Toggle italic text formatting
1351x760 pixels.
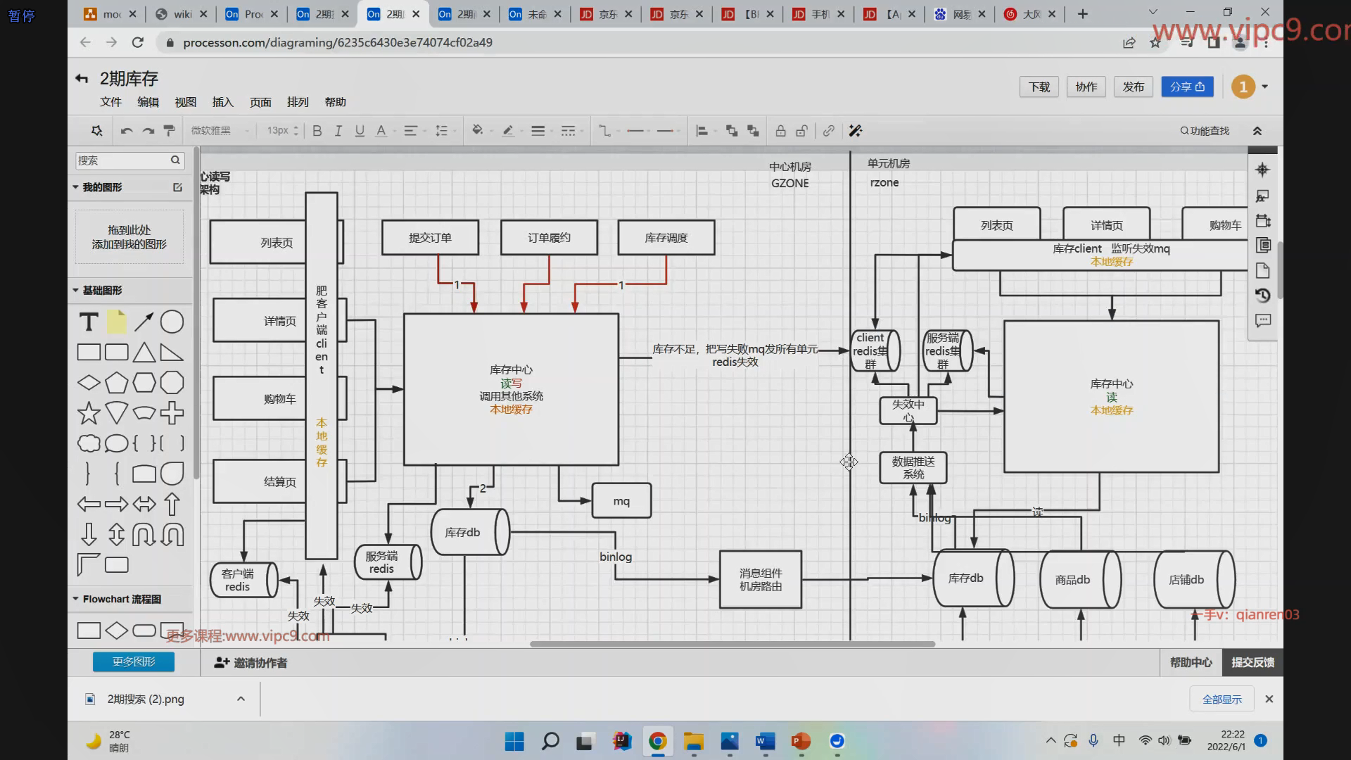tap(338, 131)
